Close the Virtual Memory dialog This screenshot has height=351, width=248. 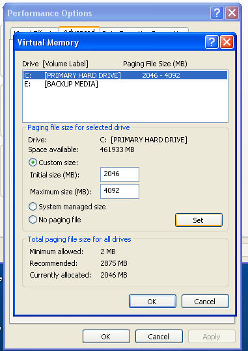point(227,42)
